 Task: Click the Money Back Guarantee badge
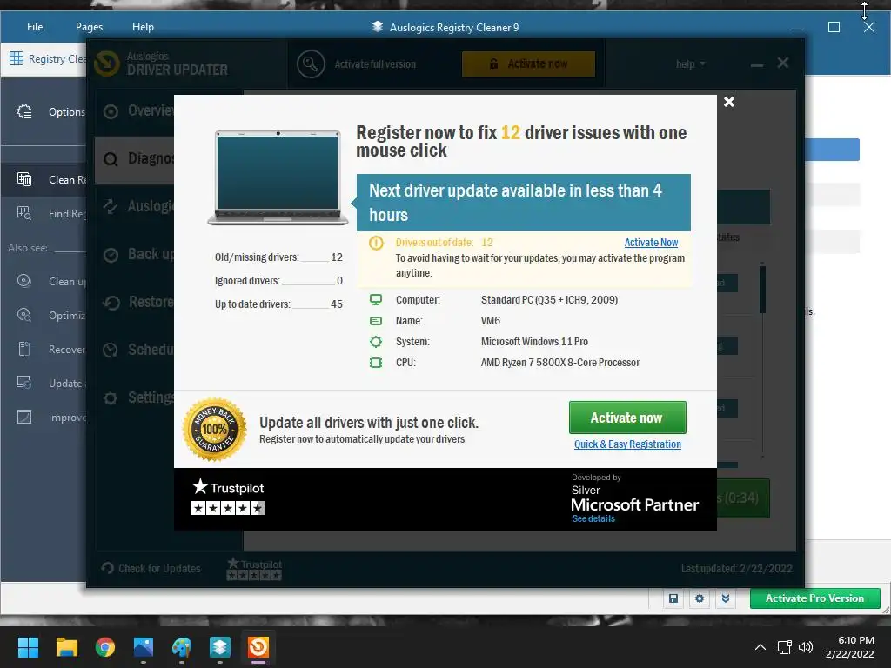pos(214,430)
